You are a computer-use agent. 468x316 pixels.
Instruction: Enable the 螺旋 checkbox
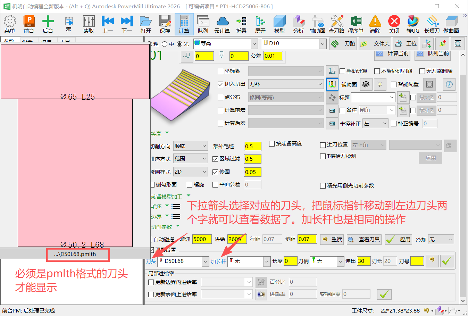190,185
